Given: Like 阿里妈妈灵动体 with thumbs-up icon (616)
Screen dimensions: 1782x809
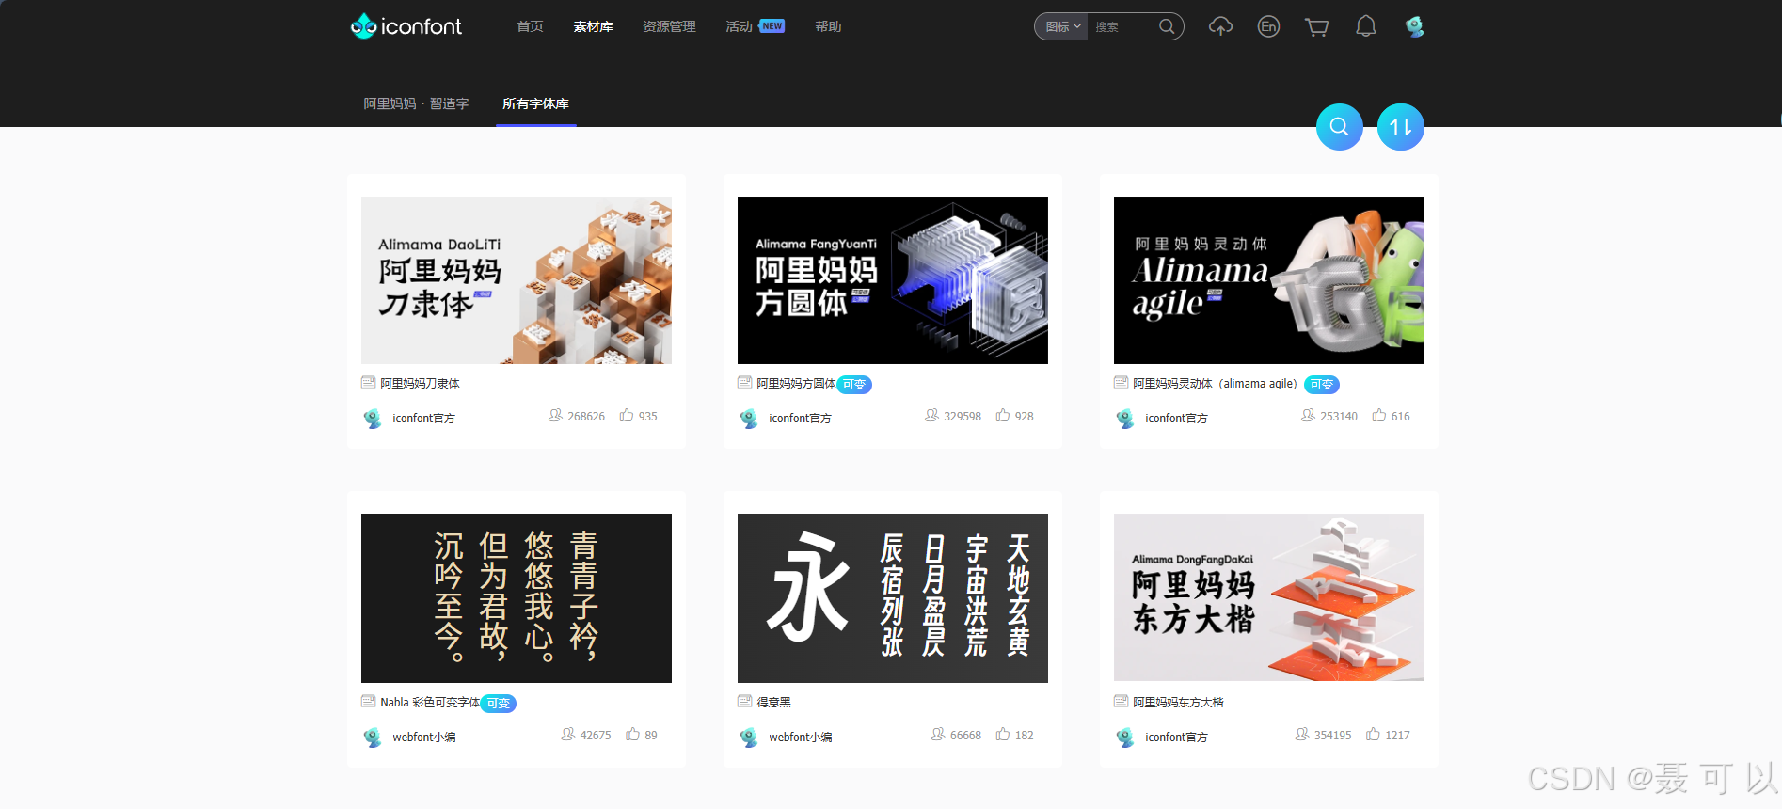Looking at the screenshot, I should click(x=1378, y=415).
